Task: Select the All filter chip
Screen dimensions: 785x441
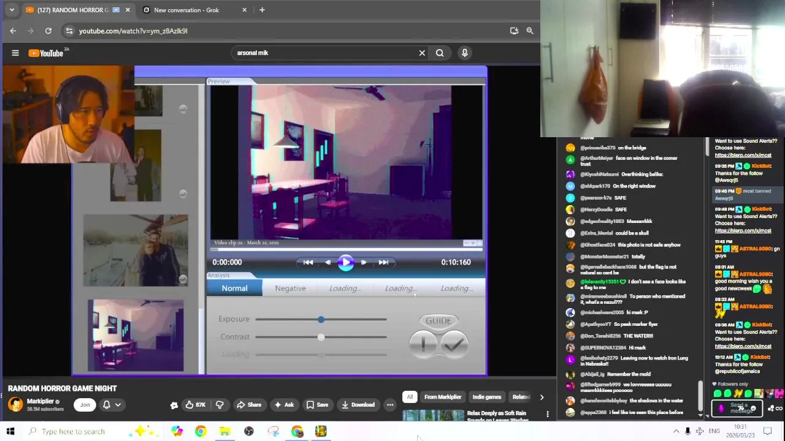Action: (x=410, y=397)
